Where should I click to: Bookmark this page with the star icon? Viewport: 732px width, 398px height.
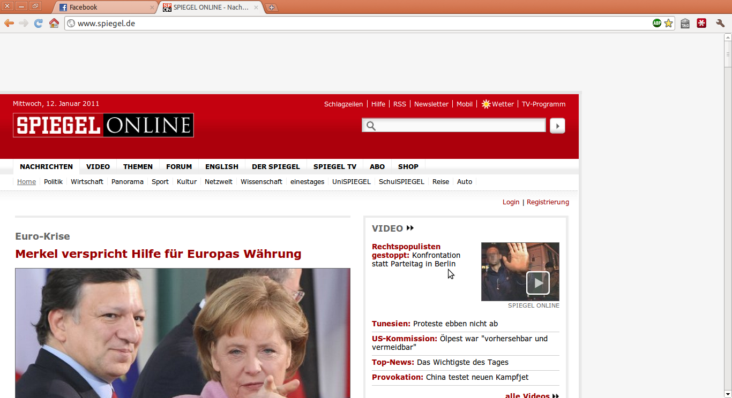point(668,23)
